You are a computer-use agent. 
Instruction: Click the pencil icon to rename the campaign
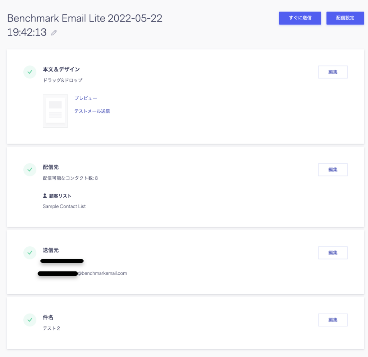[x=54, y=32]
